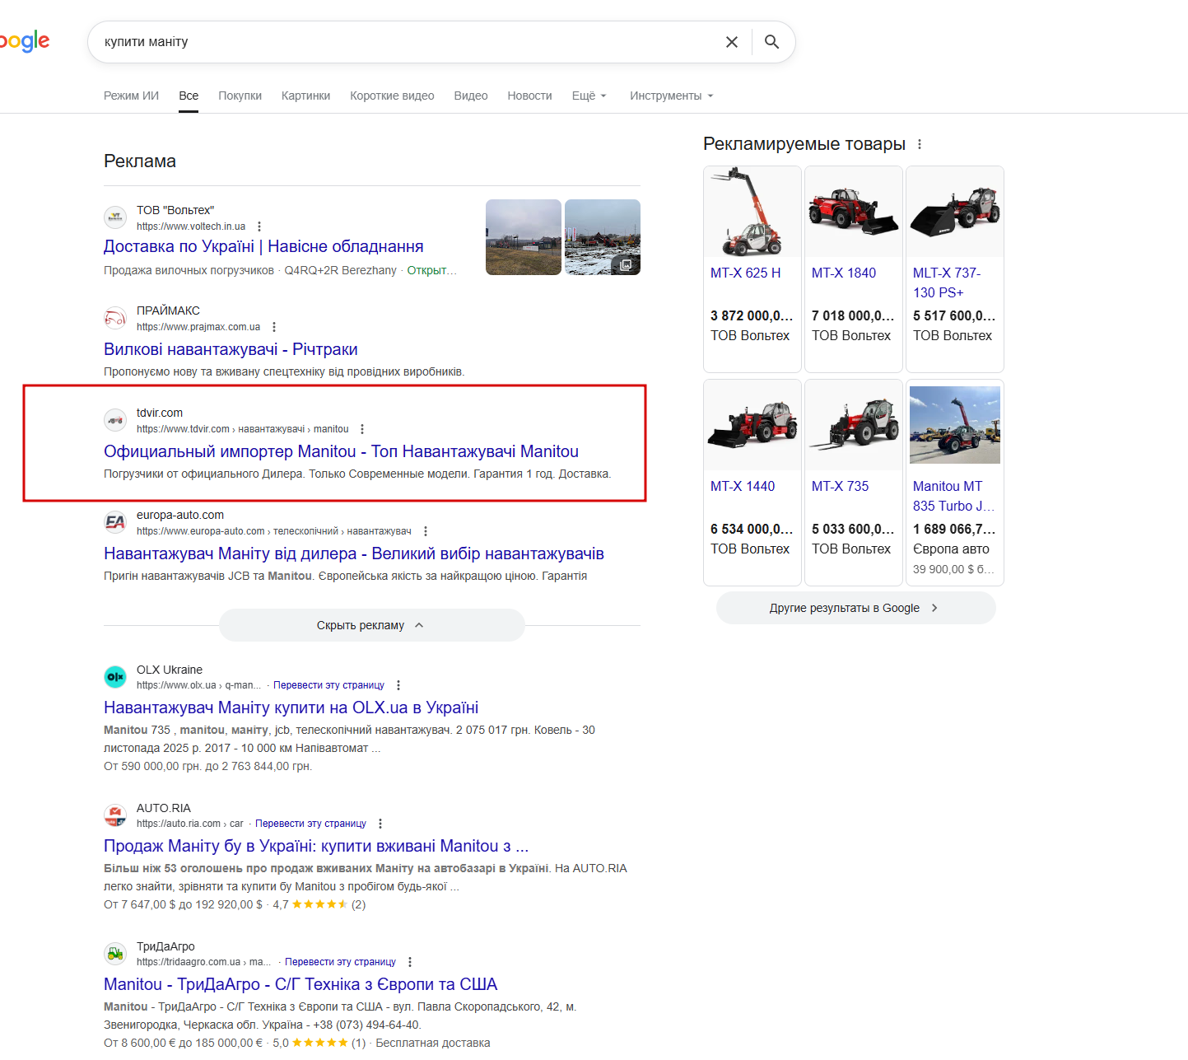Click the magnifying glass search icon
Image resolution: width=1188 pixels, height=1060 pixels.
[771, 42]
